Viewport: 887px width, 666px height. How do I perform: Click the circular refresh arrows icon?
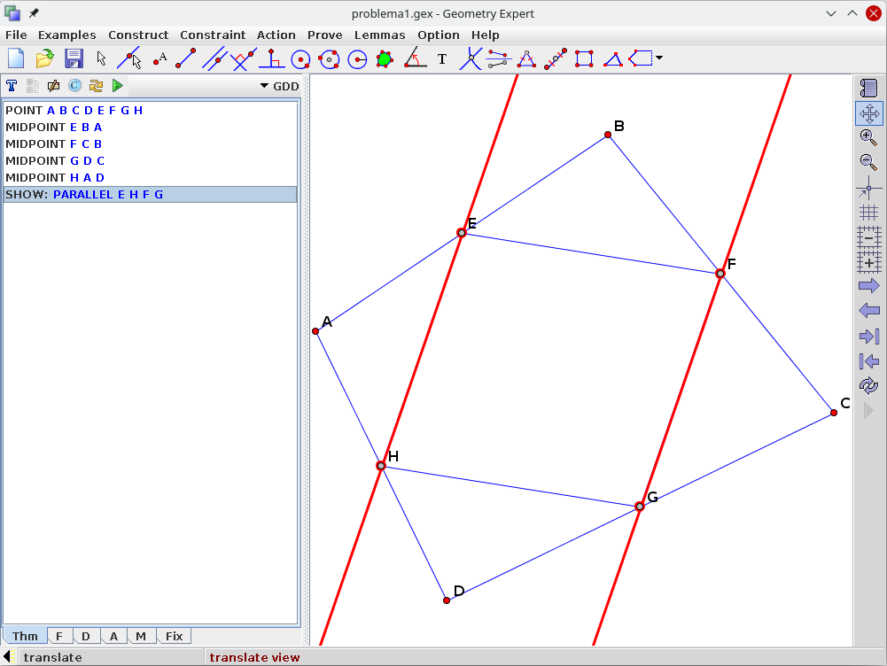(x=869, y=386)
